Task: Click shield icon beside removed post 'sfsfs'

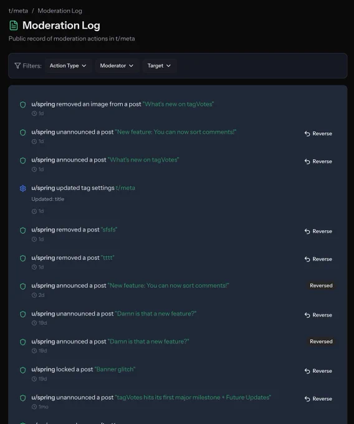Action: [x=22, y=230]
